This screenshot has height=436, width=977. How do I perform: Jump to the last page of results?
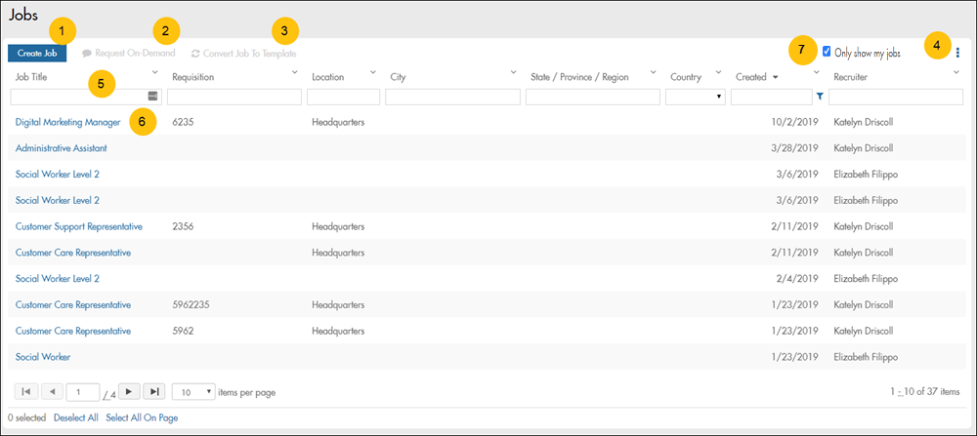pos(154,391)
